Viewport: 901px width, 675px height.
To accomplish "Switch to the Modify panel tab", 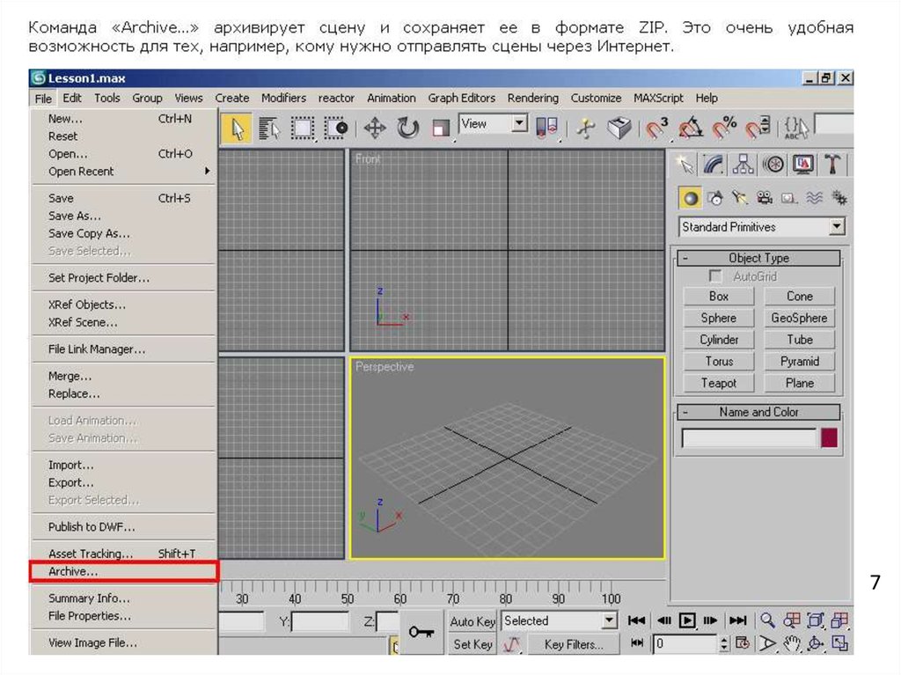I will [714, 165].
